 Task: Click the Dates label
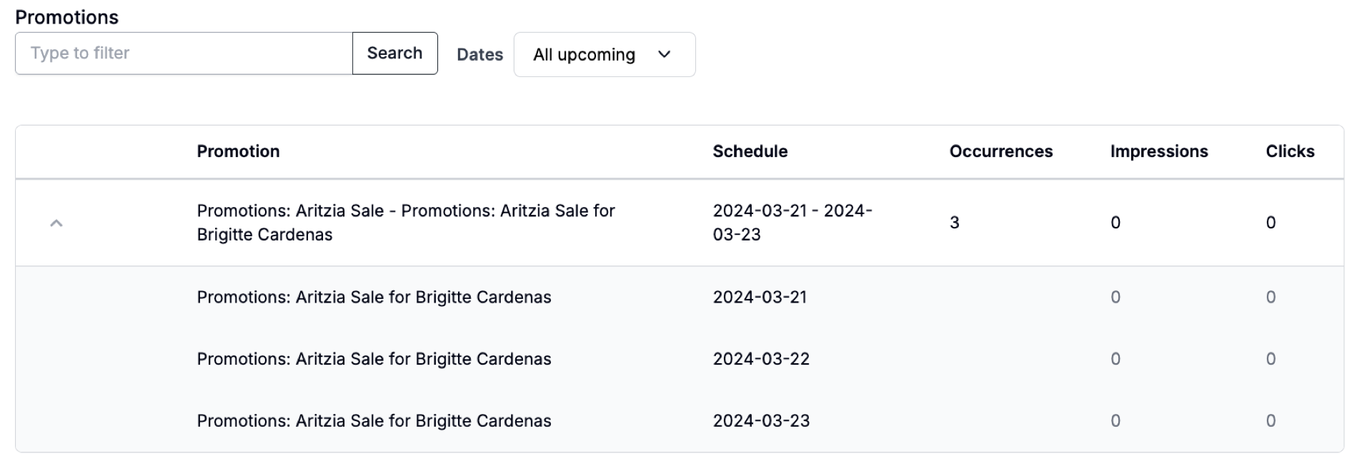[x=479, y=54]
